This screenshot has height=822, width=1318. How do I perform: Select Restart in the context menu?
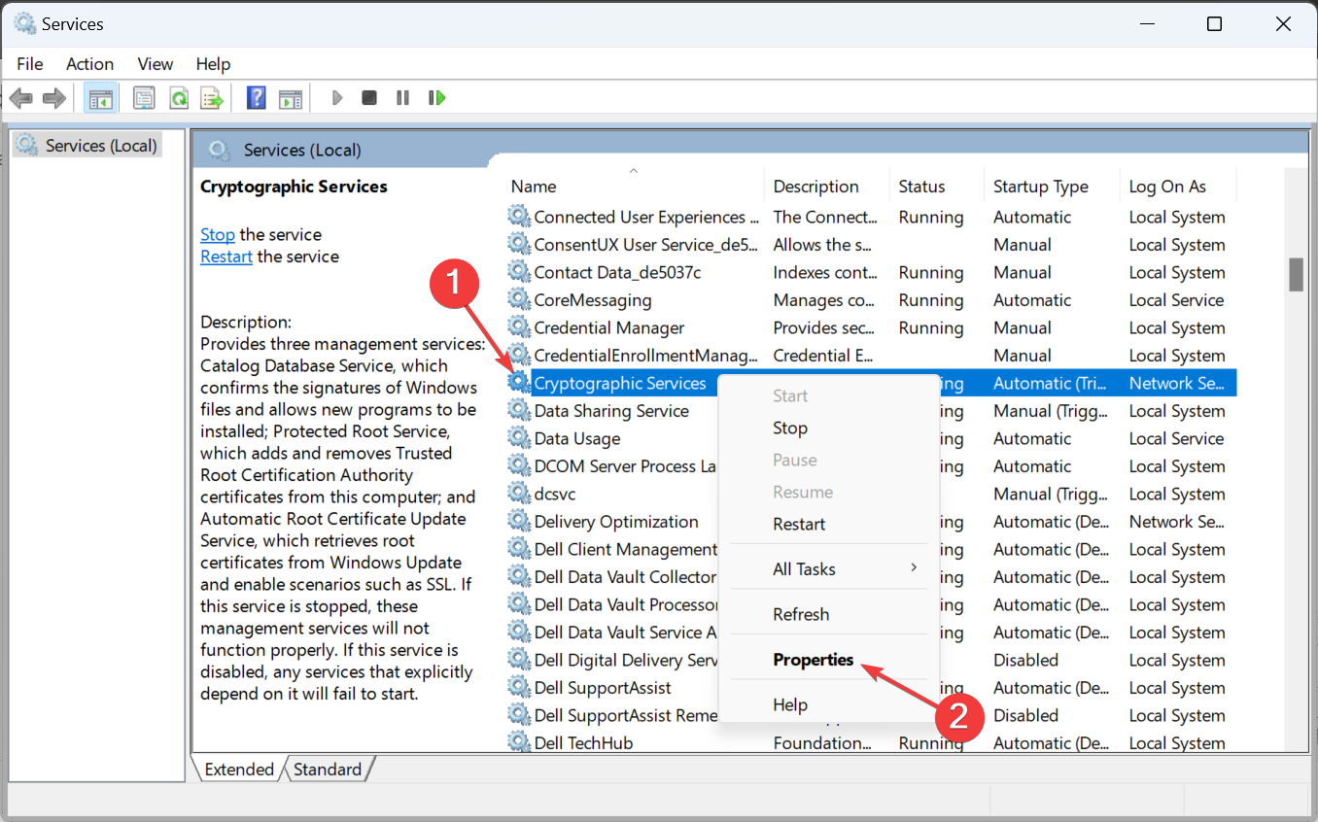[799, 524]
